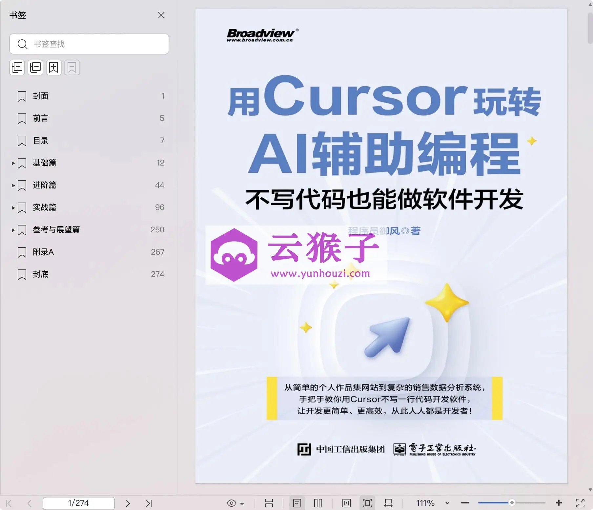
Task: Select fit width view
Action: [388, 503]
